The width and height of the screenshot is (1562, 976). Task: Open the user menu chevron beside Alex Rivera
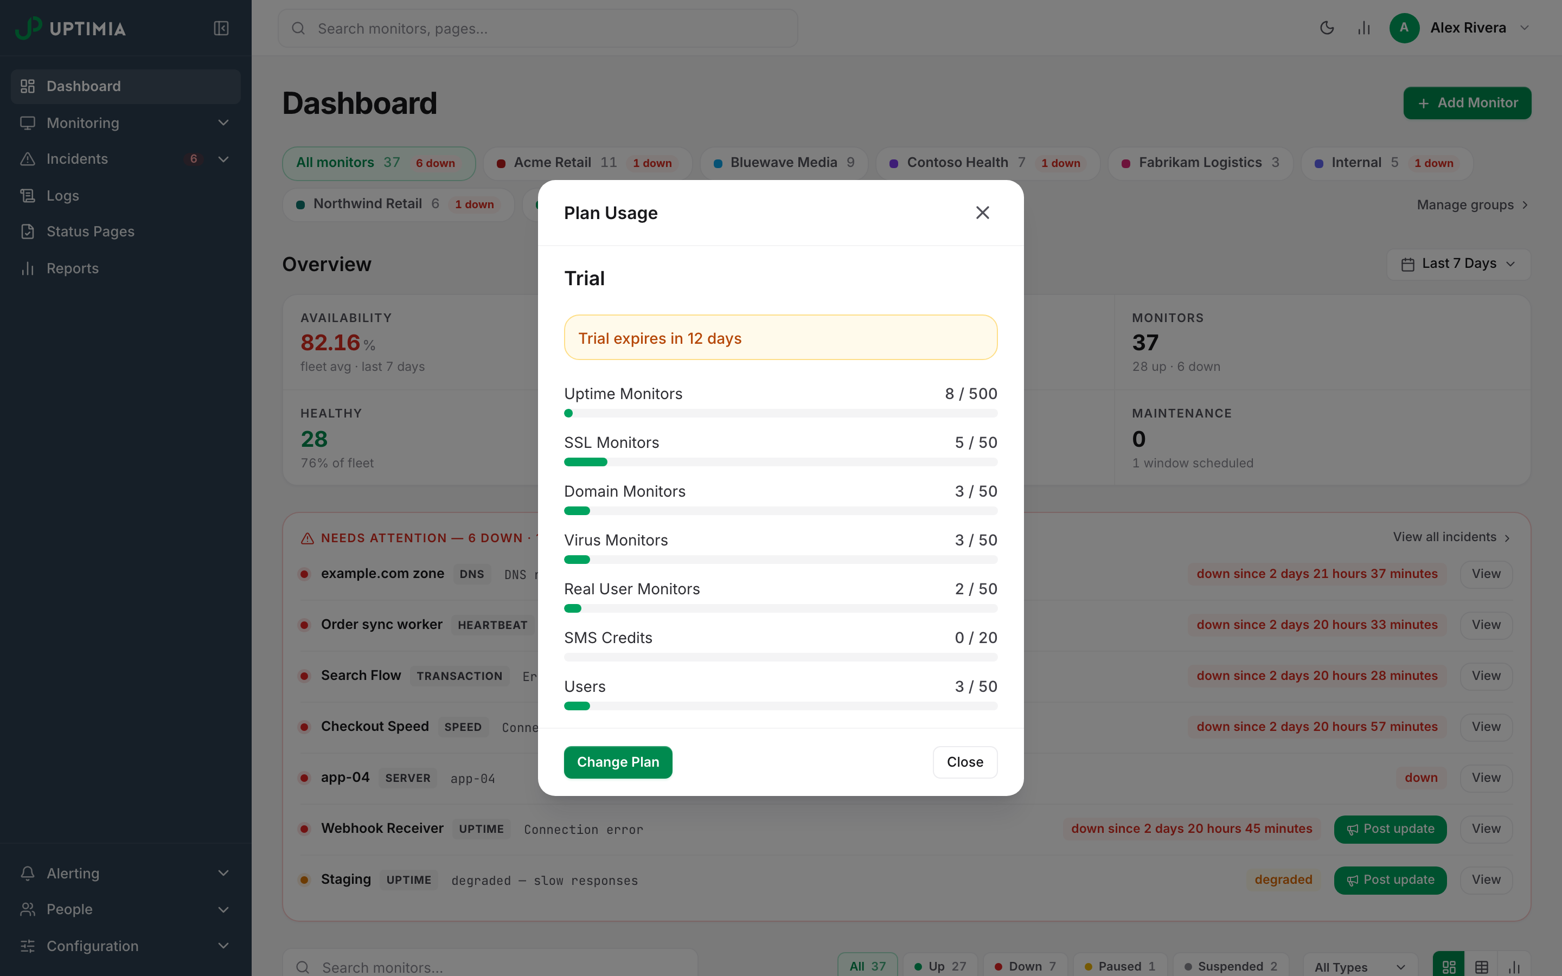coord(1525,28)
